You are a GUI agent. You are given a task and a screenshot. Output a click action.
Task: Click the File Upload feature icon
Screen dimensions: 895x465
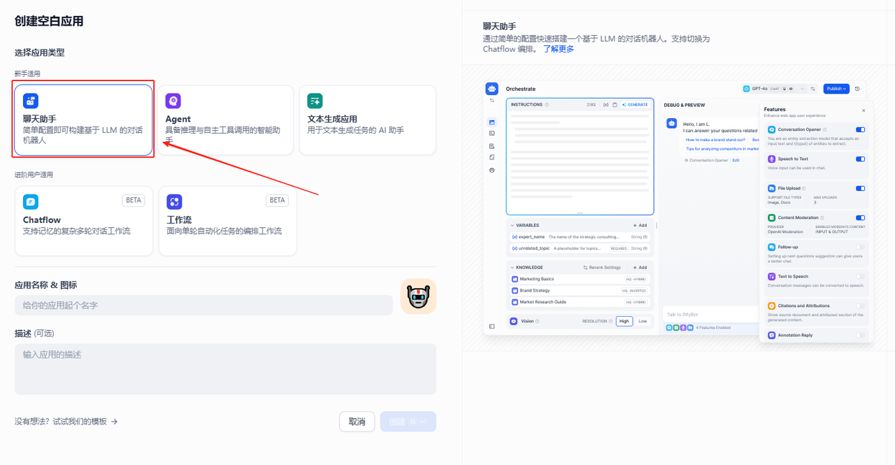(x=772, y=189)
